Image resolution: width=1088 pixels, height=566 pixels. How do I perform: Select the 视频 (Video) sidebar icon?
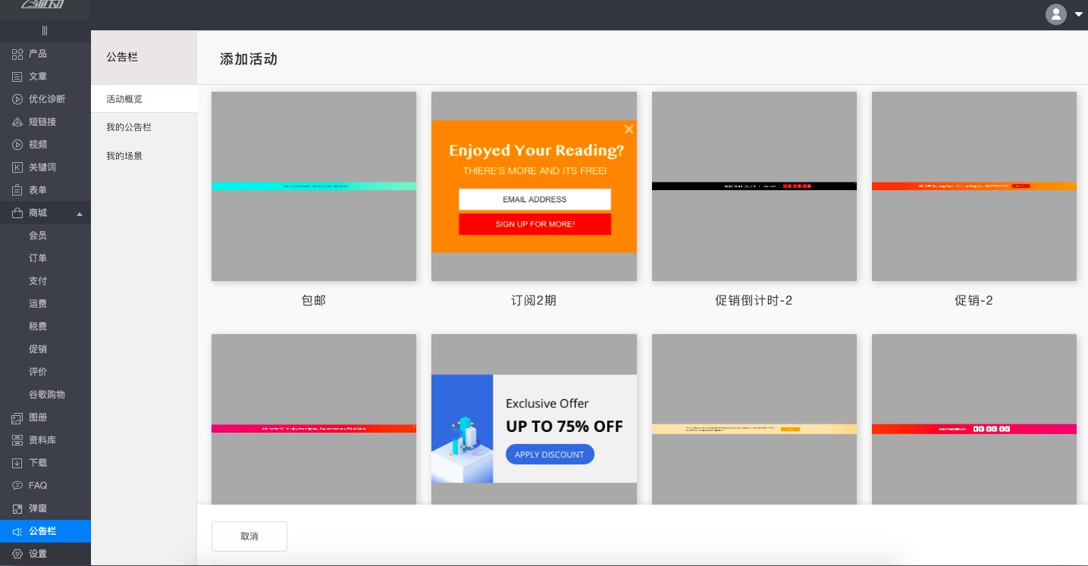point(17,145)
